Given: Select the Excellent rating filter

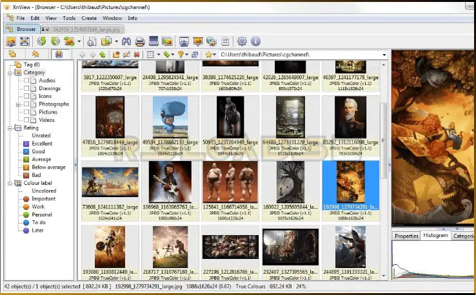Looking at the screenshot, I should tap(42, 144).
